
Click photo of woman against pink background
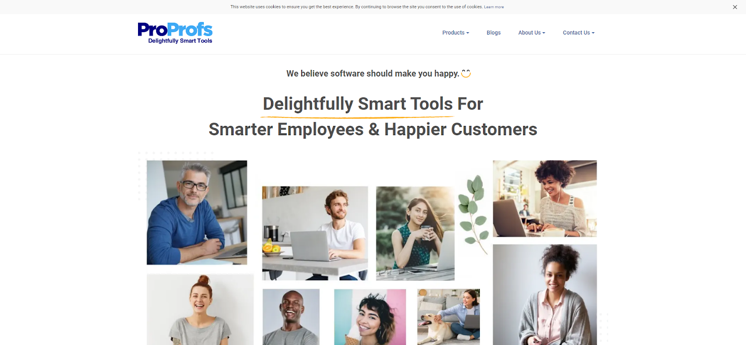pos(370,317)
